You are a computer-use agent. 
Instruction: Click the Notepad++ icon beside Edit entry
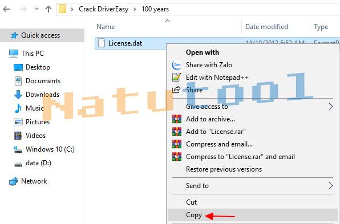click(176, 77)
